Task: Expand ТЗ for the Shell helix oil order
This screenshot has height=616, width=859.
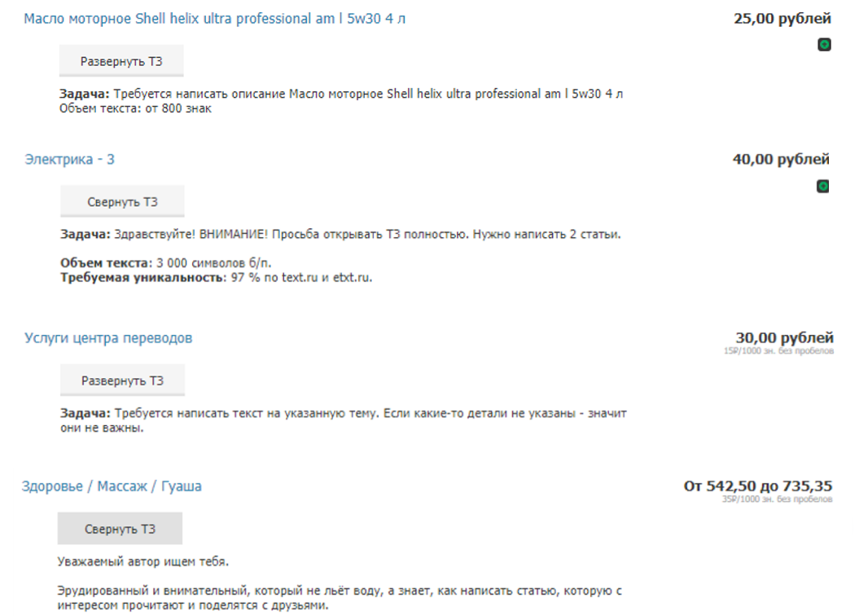Action: tap(121, 61)
